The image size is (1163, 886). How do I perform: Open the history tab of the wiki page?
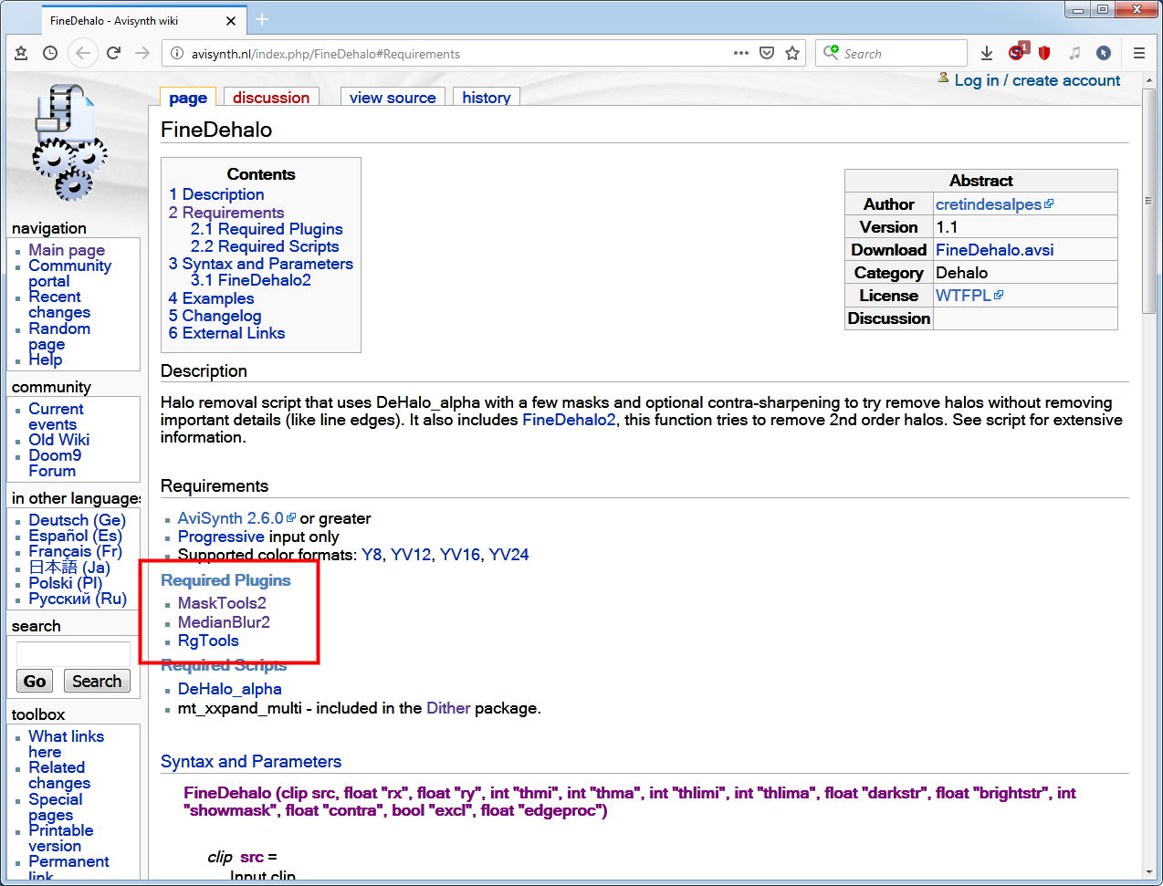pos(487,98)
